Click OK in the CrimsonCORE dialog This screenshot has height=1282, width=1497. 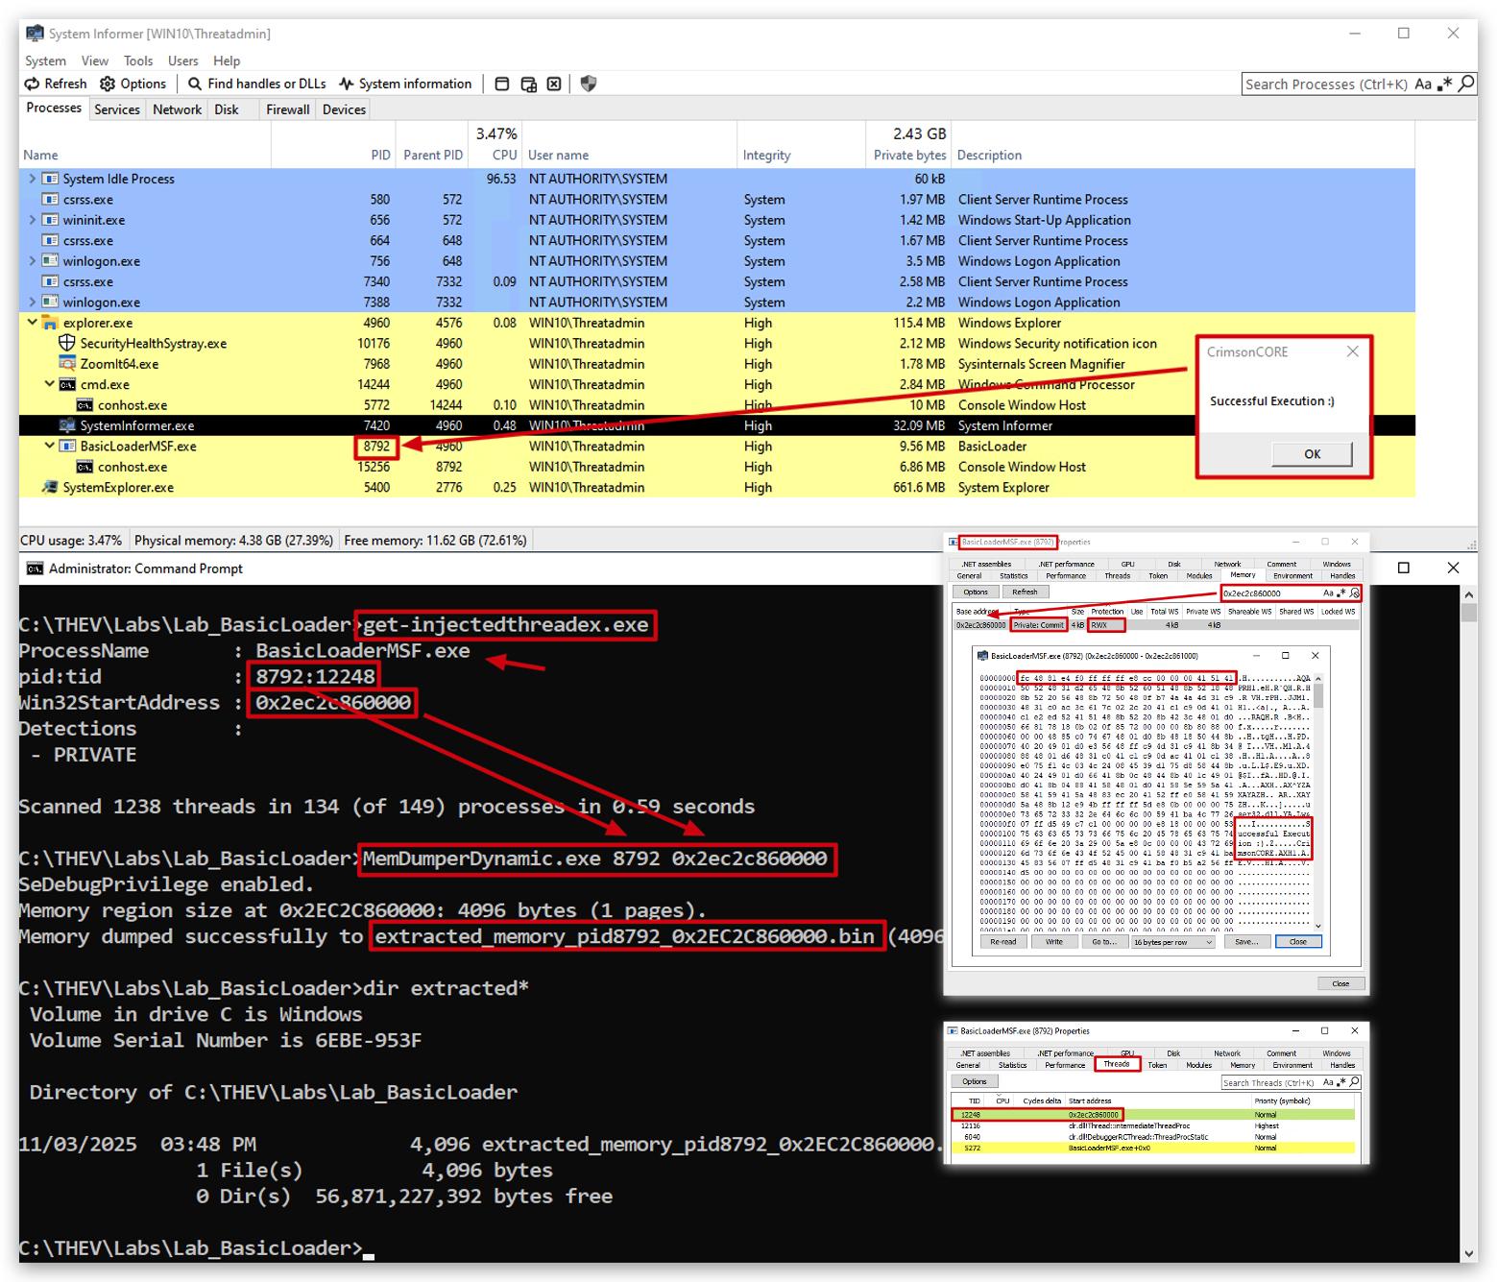point(1312,454)
